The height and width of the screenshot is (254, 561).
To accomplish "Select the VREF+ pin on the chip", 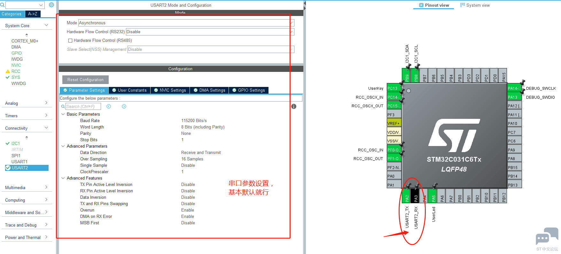I will (394, 123).
